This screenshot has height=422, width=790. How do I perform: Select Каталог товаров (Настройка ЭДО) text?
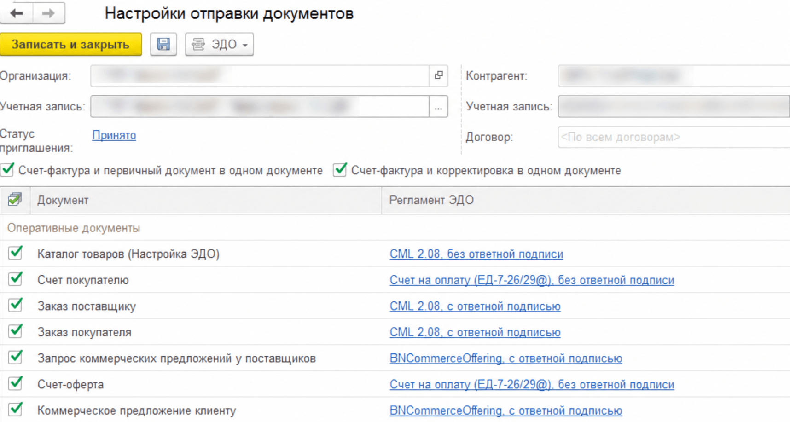pos(128,254)
